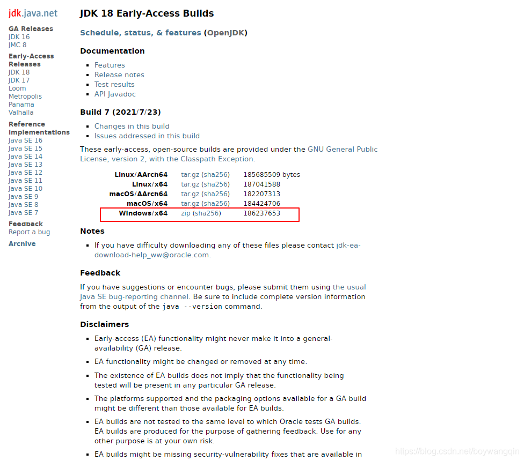Go to JDK 18 early-access sidebar link
Image resolution: width=524 pixels, height=461 pixels.
pos(19,72)
